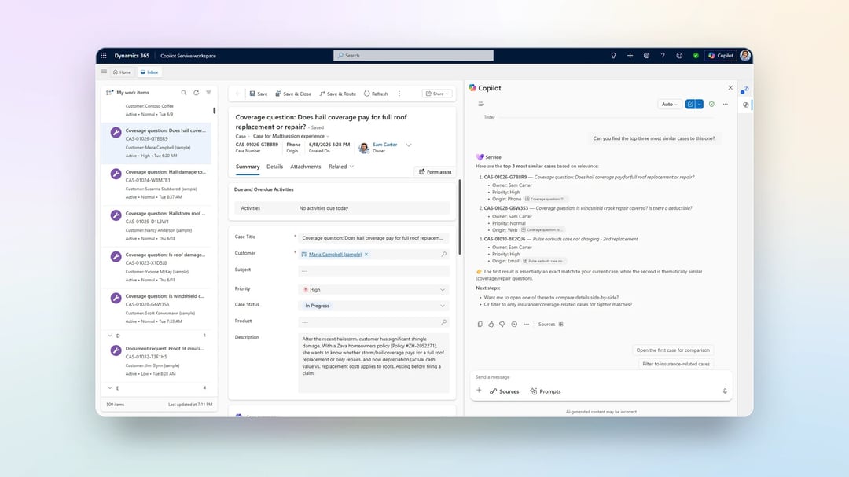Open the Auto mode dropdown in Copilot
Screen dimensions: 849x477
[669, 104]
